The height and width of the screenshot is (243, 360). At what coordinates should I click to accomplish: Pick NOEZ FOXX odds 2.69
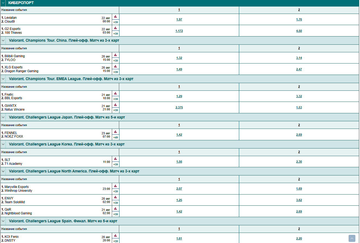pos(299,135)
